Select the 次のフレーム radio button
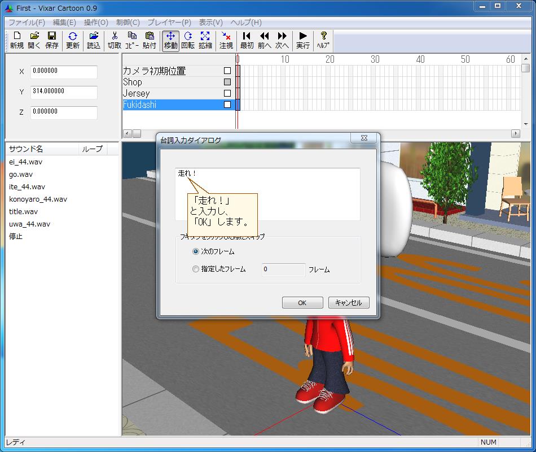 [x=196, y=251]
